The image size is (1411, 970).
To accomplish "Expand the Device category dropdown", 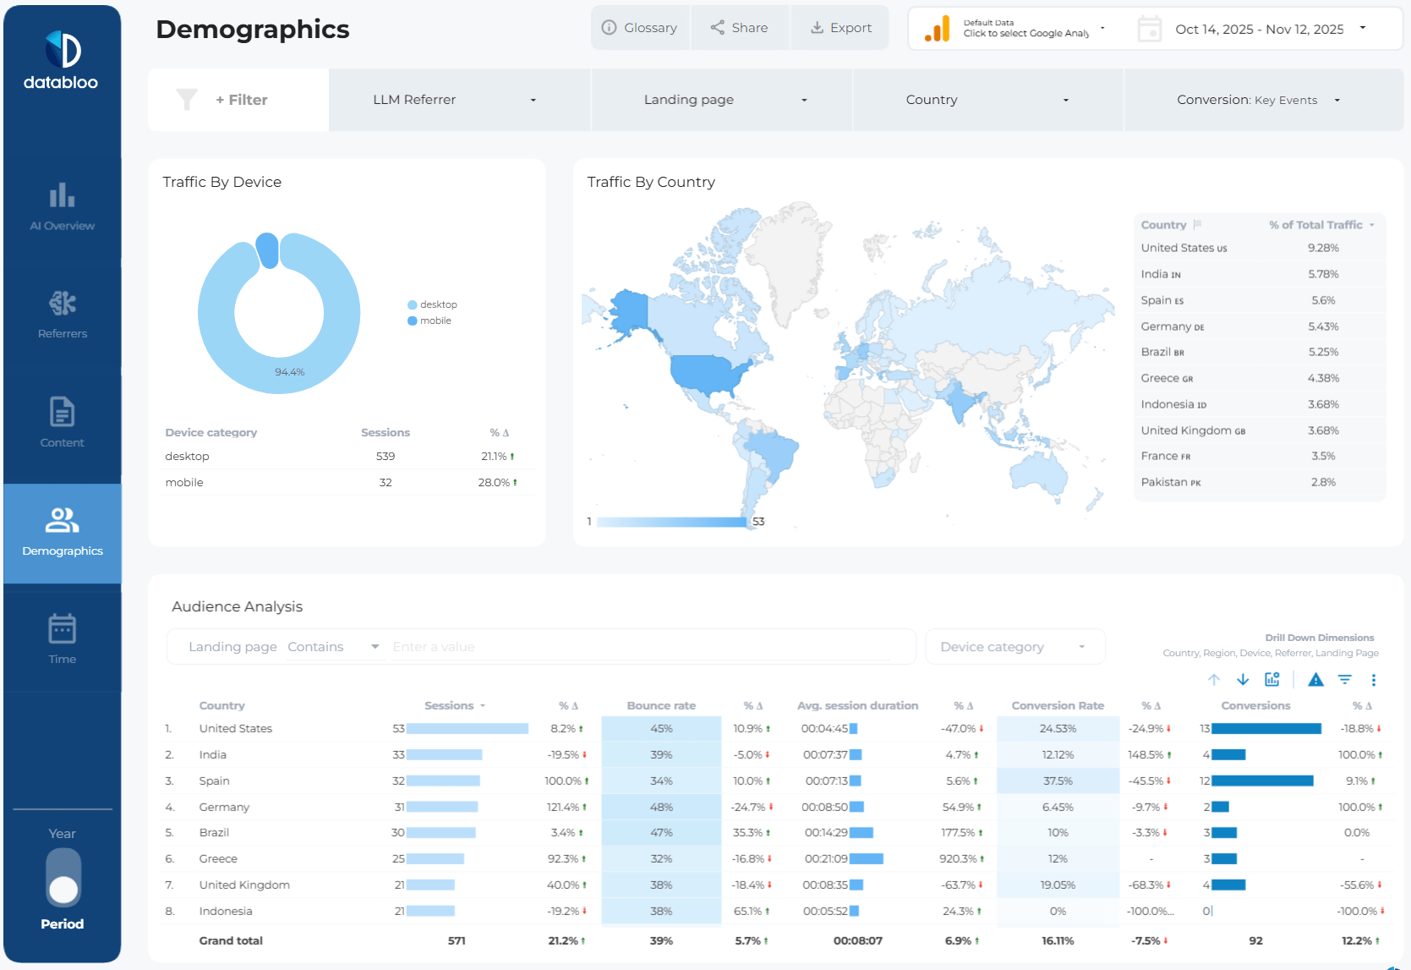I will coord(1014,647).
